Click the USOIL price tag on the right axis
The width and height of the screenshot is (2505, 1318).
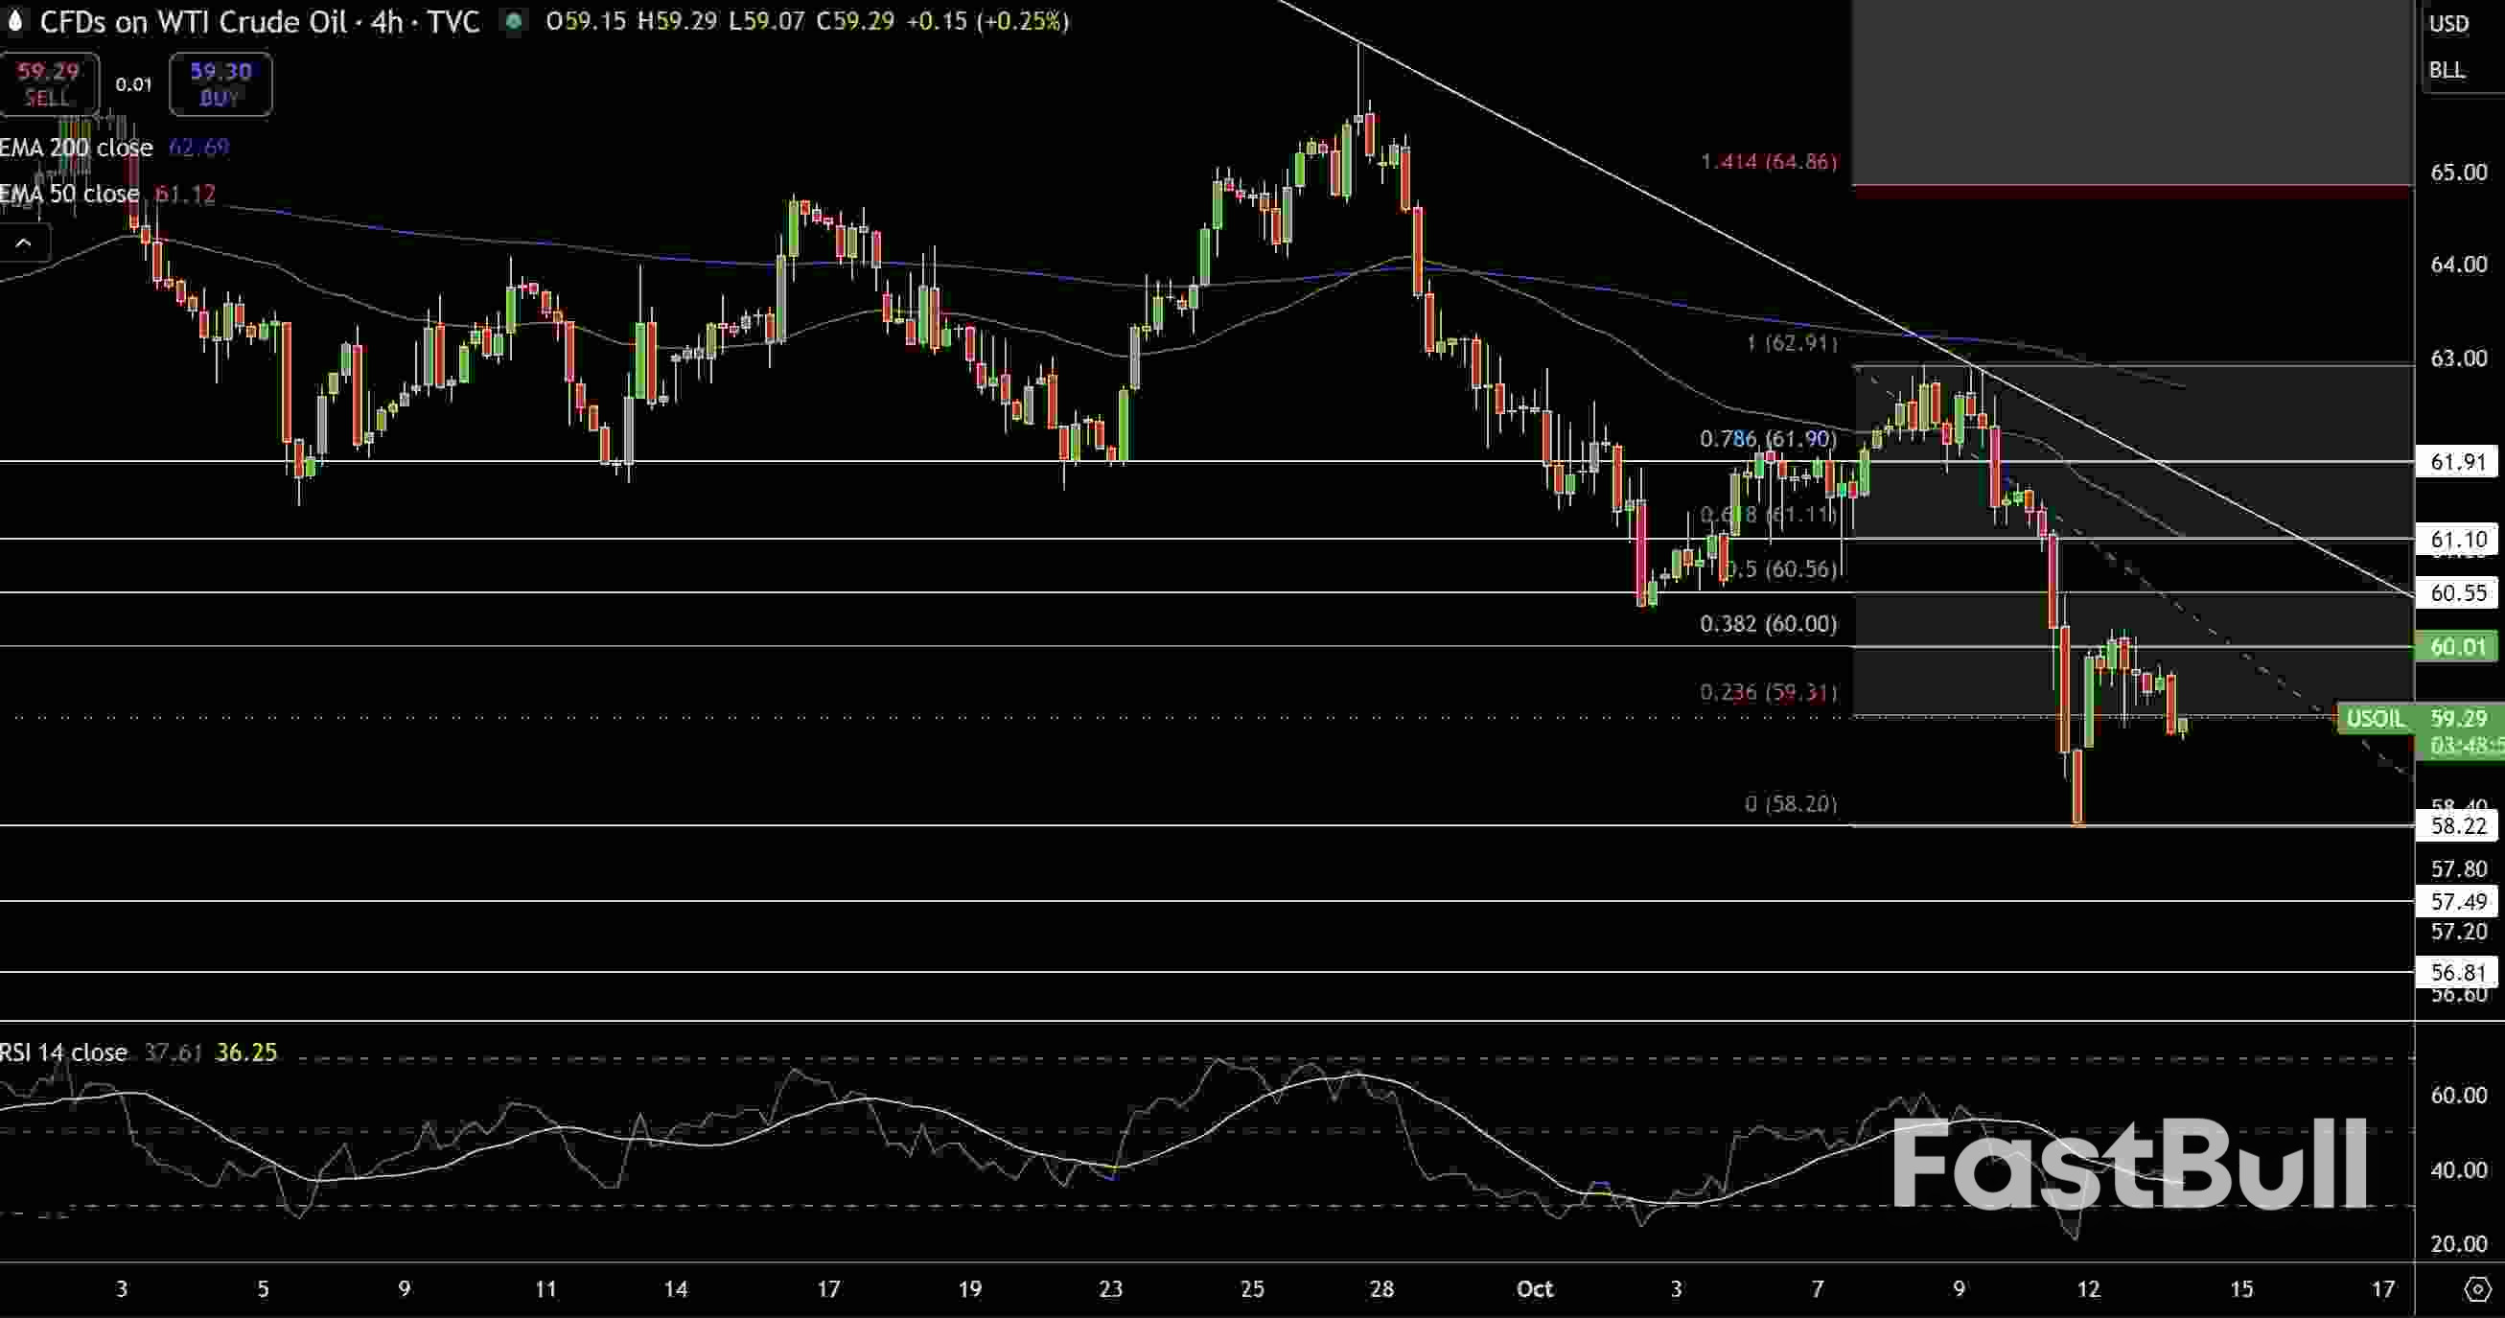tap(2374, 719)
